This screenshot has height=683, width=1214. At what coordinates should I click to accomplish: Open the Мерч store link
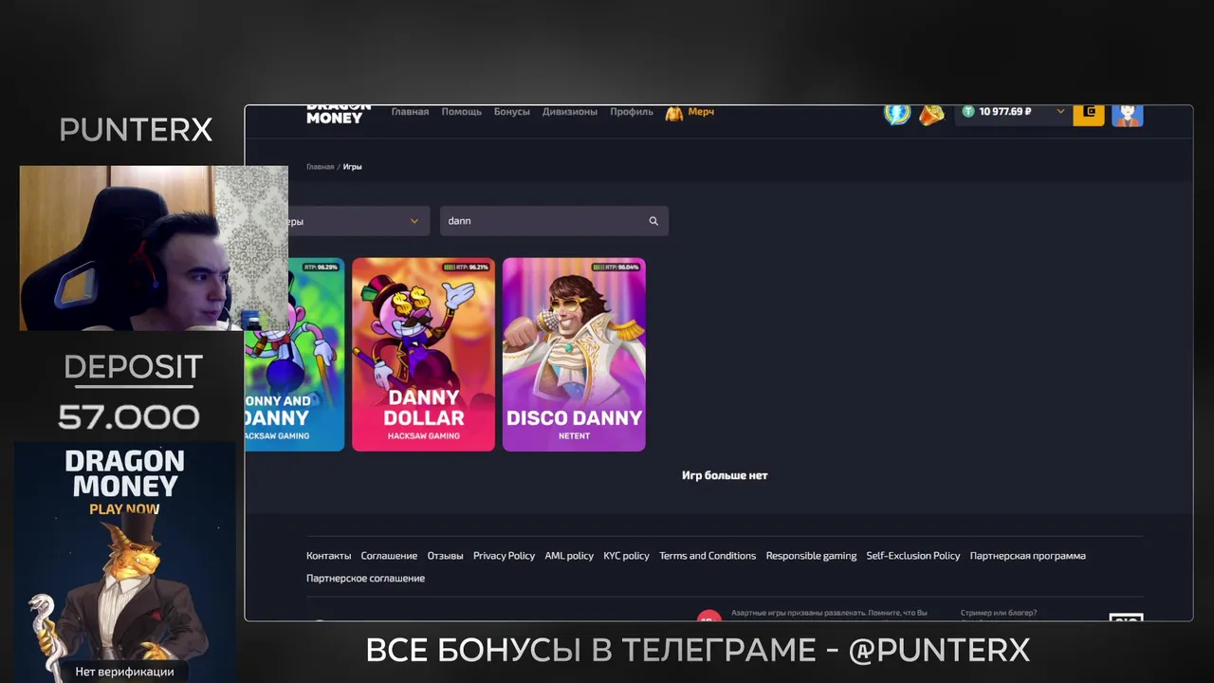(701, 112)
